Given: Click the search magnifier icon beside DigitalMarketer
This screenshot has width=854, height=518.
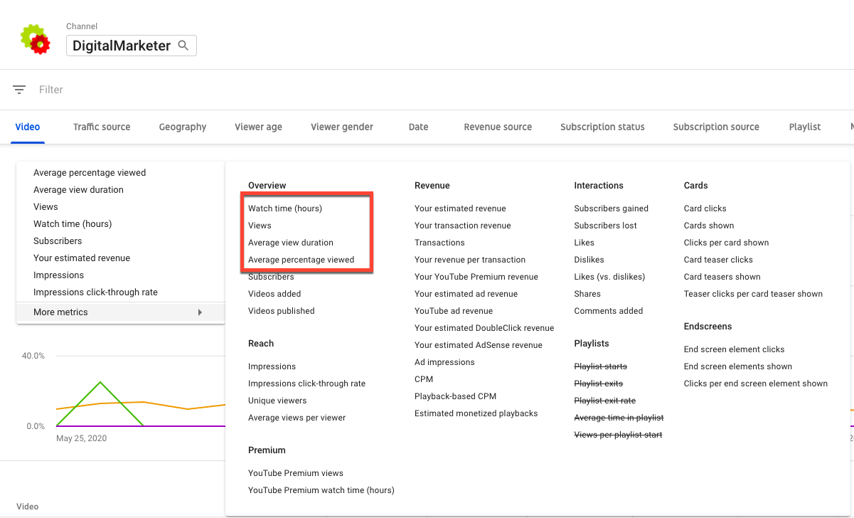Looking at the screenshot, I should (183, 46).
